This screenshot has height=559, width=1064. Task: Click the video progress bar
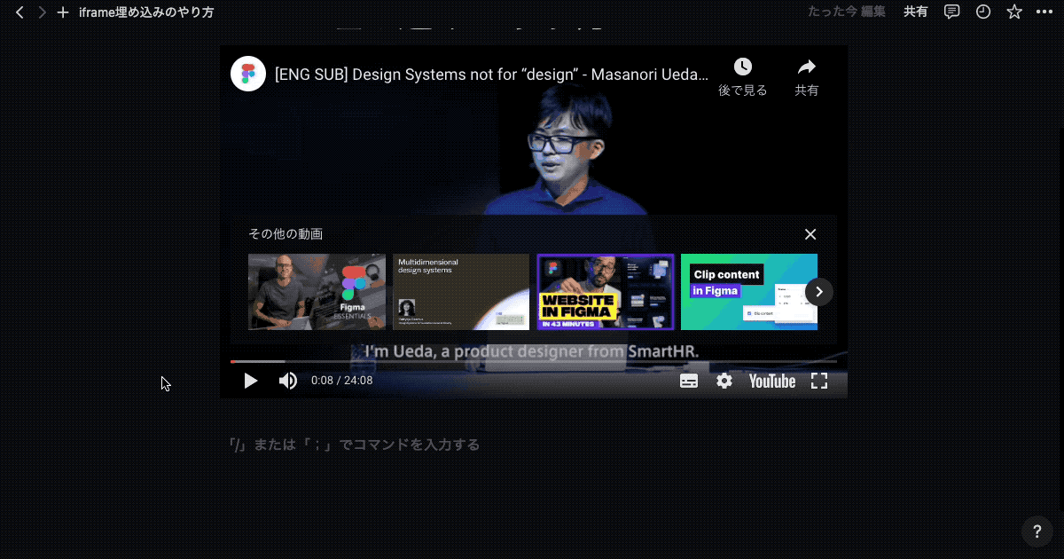[532, 361]
